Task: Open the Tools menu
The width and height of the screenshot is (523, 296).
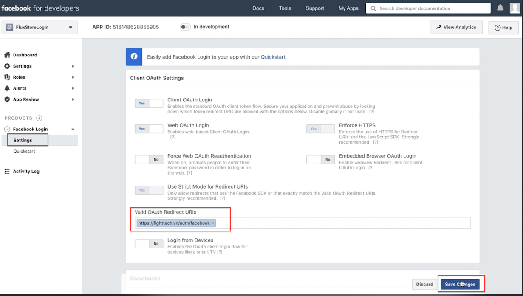Action: [285, 8]
